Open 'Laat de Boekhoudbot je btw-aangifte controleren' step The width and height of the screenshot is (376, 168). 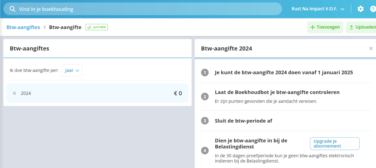click(277, 92)
